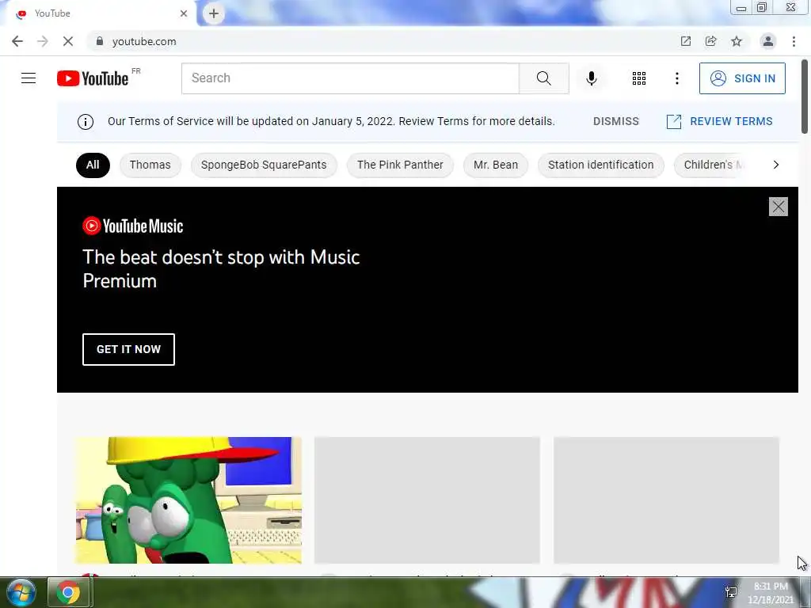Viewport: 811px width, 608px height.
Task: Select the Thomas filter chip
Action: tap(150, 165)
